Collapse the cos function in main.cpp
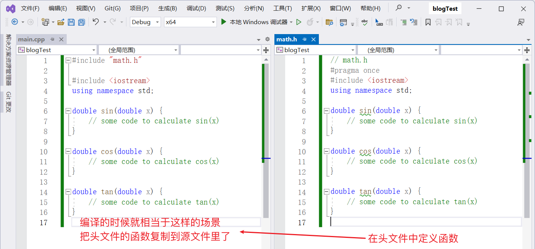Screen dimensions: 535x249 [x=68, y=151]
